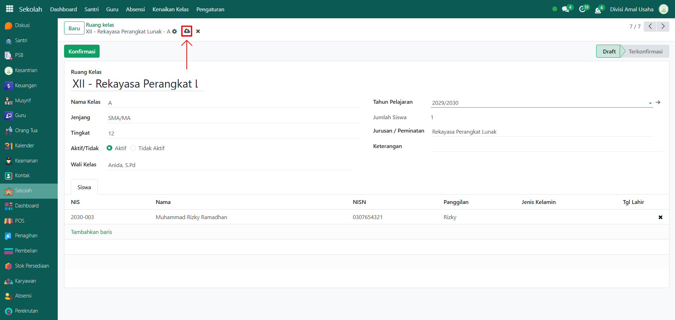Open the linked Tahun Pelajaran record arrow
The height and width of the screenshot is (320, 675).
tap(658, 102)
